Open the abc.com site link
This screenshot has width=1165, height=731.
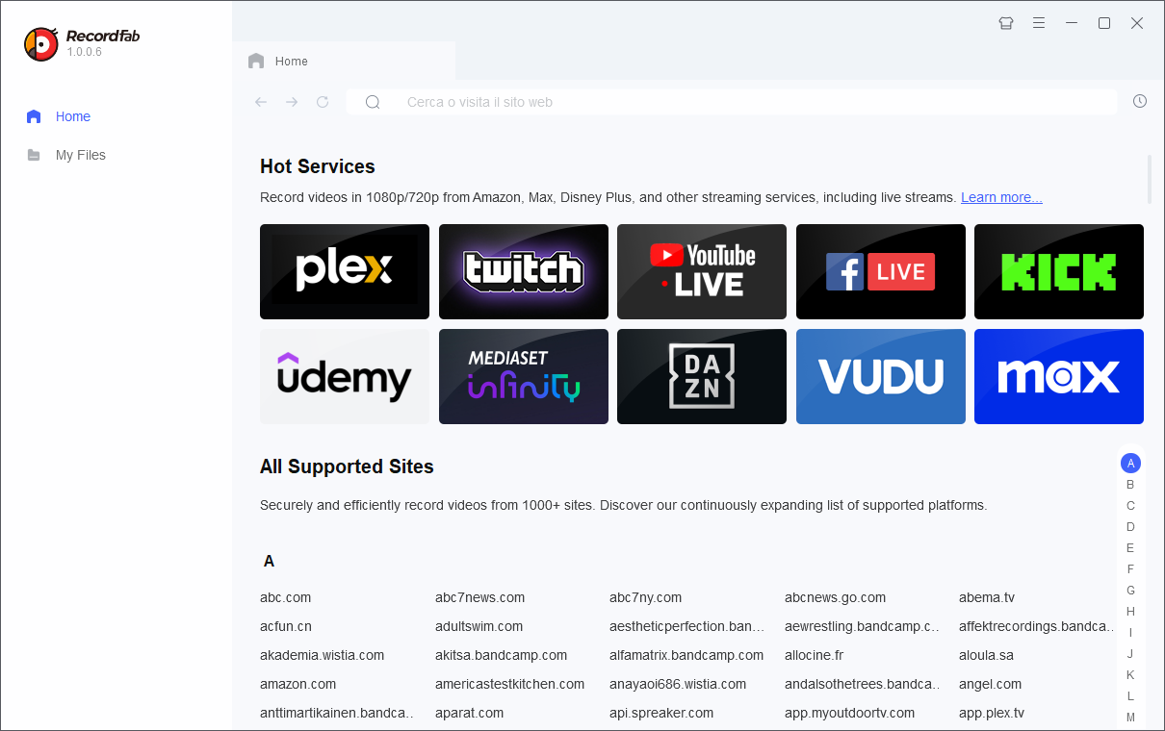[285, 597]
